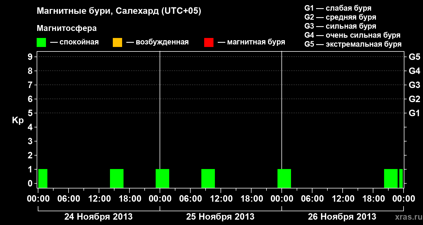The image size is (423, 225).
Task: Click the 'G3' label on right axis
Action: tap(415, 85)
